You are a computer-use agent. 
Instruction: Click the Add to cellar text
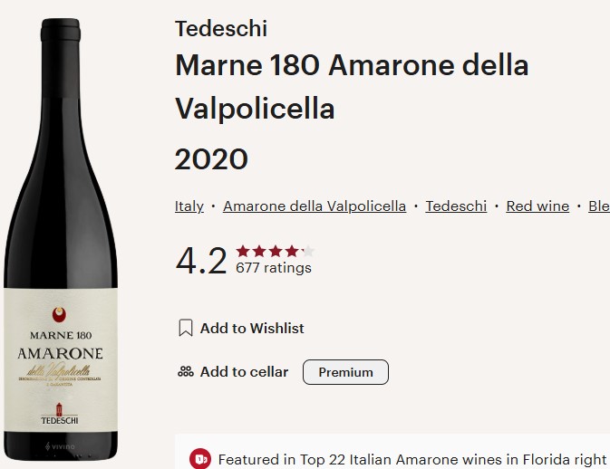click(244, 371)
